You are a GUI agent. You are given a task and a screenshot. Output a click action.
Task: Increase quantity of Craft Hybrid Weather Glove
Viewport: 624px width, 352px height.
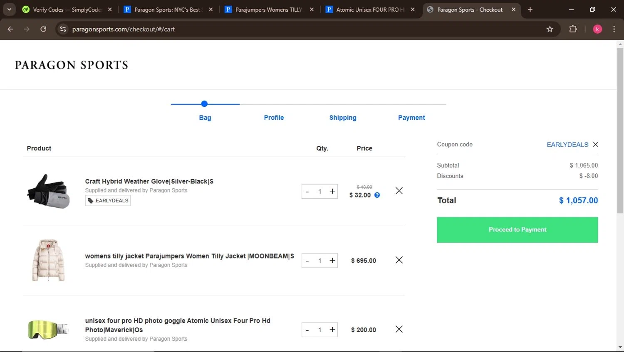pyautogui.click(x=332, y=191)
